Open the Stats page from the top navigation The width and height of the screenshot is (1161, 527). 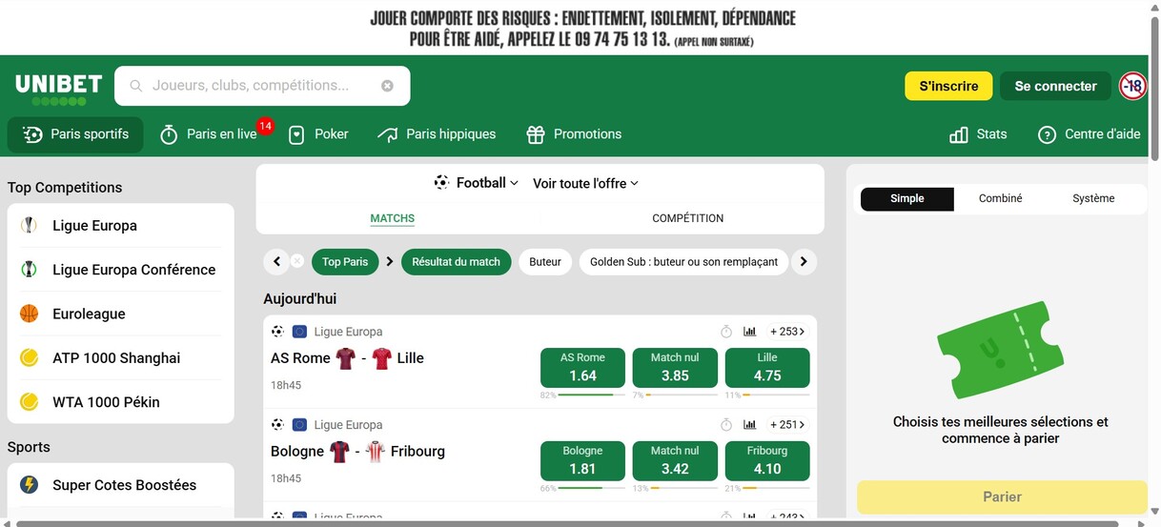(979, 134)
